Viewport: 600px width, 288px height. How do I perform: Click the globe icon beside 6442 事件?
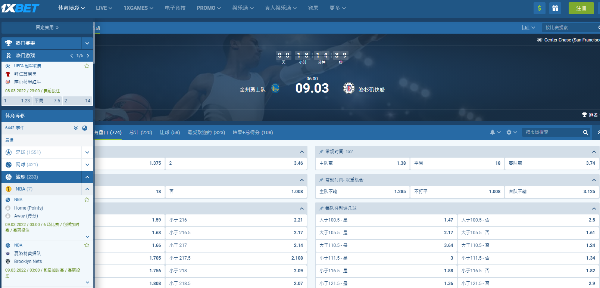coord(85,128)
